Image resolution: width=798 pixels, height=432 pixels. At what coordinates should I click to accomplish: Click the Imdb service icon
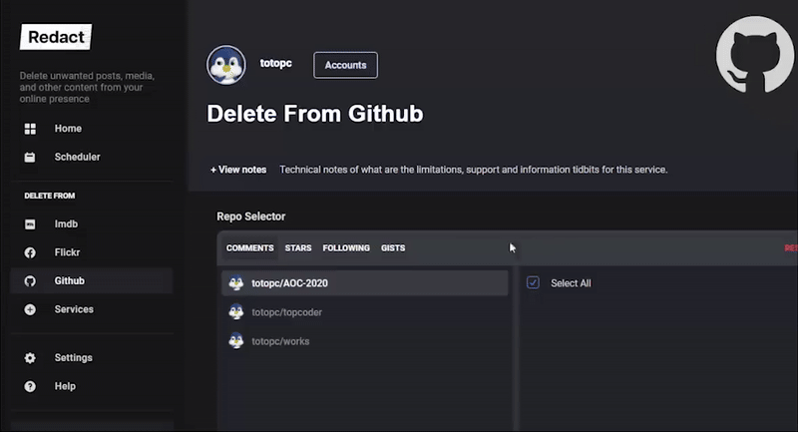[x=30, y=224]
